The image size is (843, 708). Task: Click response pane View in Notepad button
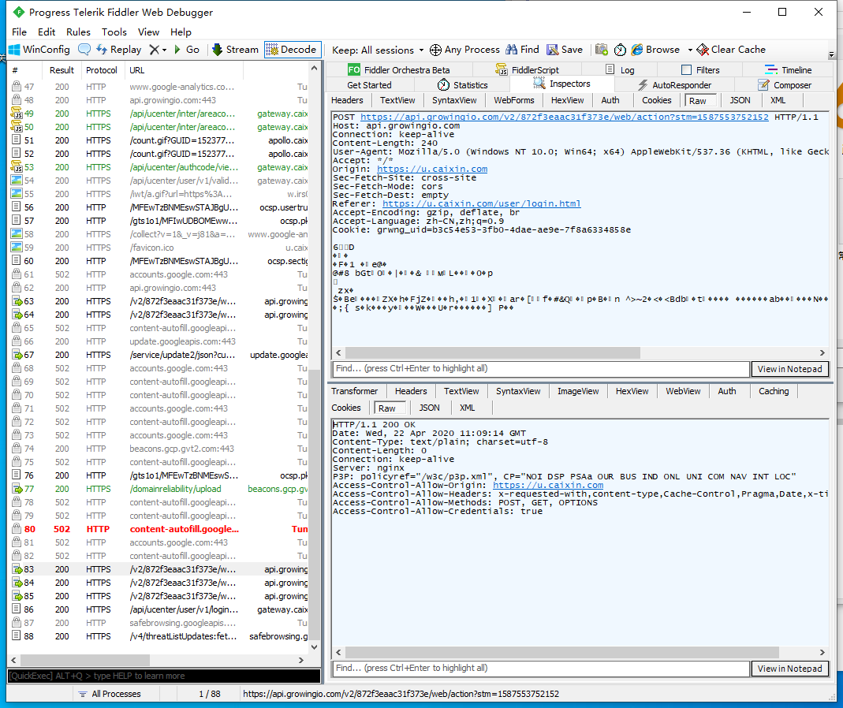(x=790, y=669)
